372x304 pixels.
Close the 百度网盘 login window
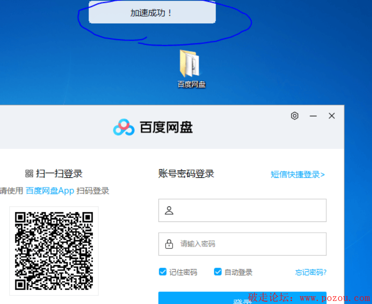[x=332, y=116]
